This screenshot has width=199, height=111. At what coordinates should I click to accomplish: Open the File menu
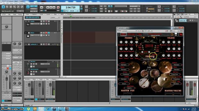pyautogui.click(x=4, y=3)
